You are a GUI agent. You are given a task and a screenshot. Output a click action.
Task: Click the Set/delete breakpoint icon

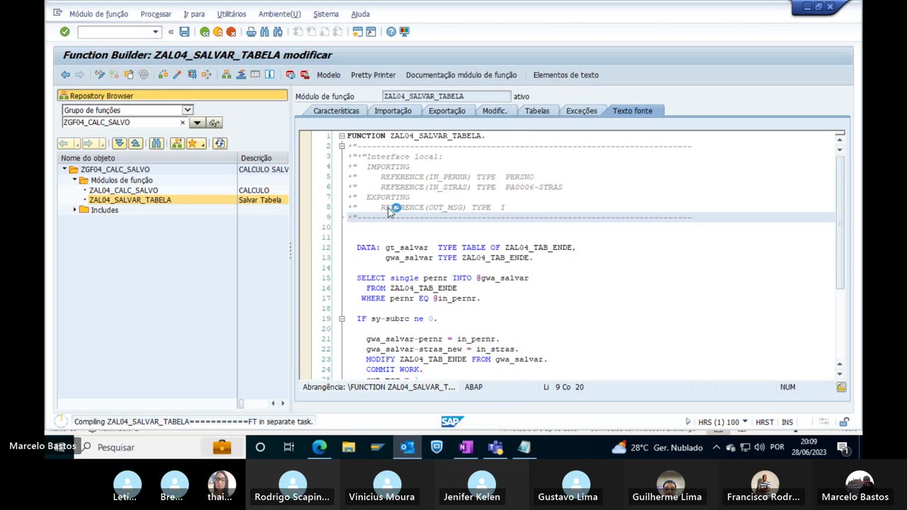tap(291, 74)
